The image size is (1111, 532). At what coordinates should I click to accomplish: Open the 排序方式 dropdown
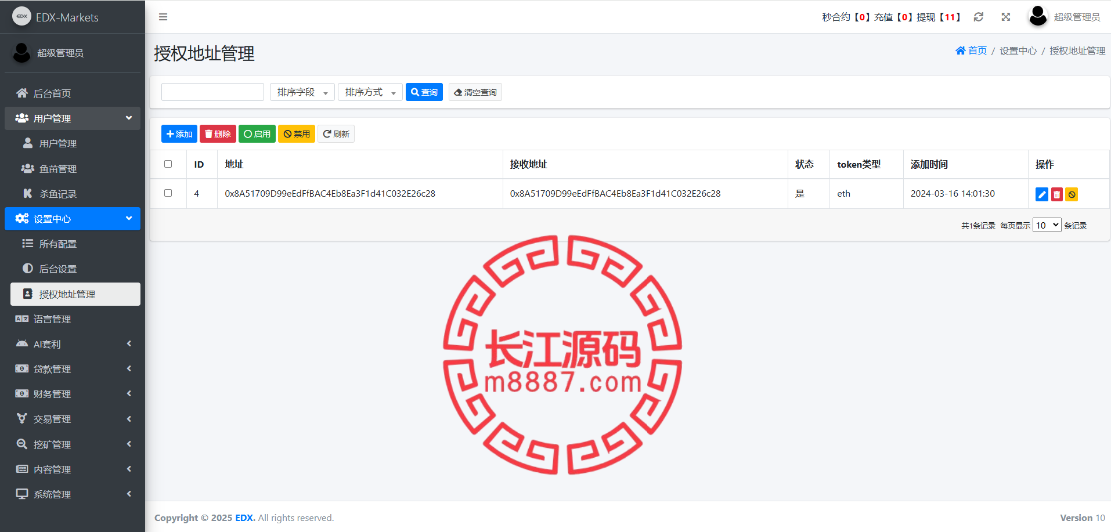pyautogui.click(x=370, y=92)
